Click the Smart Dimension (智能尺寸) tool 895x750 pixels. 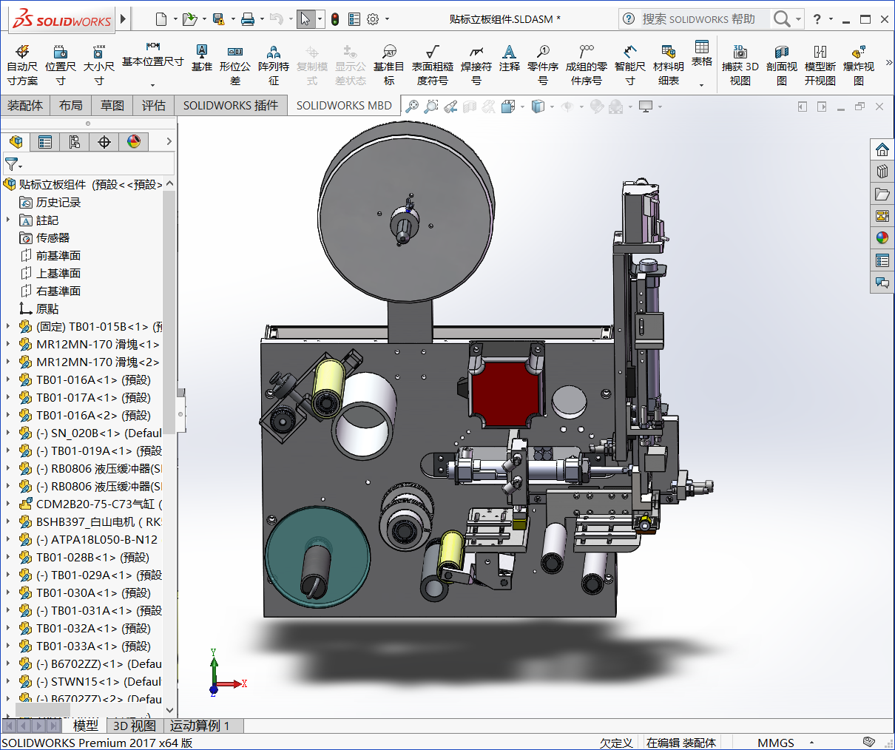click(x=629, y=64)
